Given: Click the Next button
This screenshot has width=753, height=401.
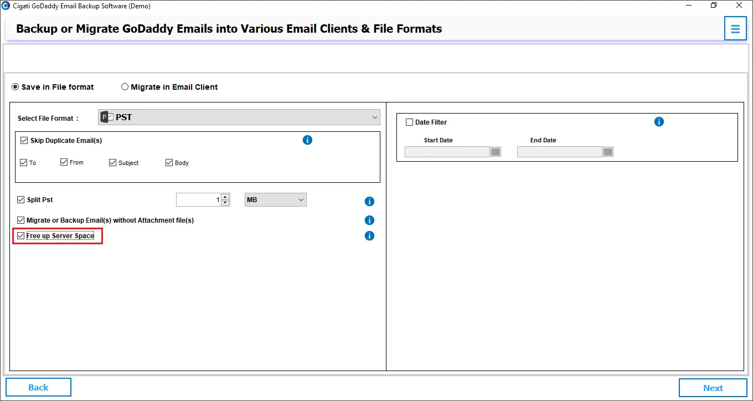Looking at the screenshot, I should coord(713,388).
